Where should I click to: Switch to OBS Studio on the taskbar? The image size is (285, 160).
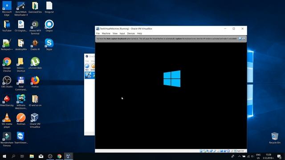click(50, 156)
